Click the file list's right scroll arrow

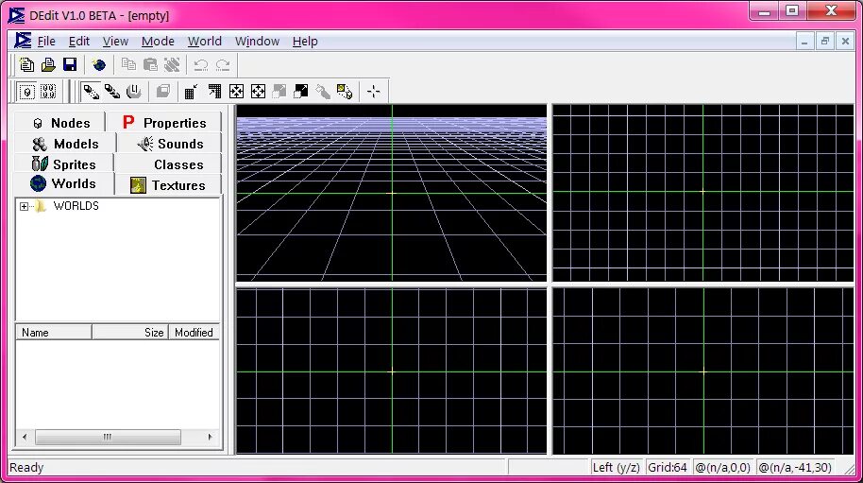[x=211, y=437]
